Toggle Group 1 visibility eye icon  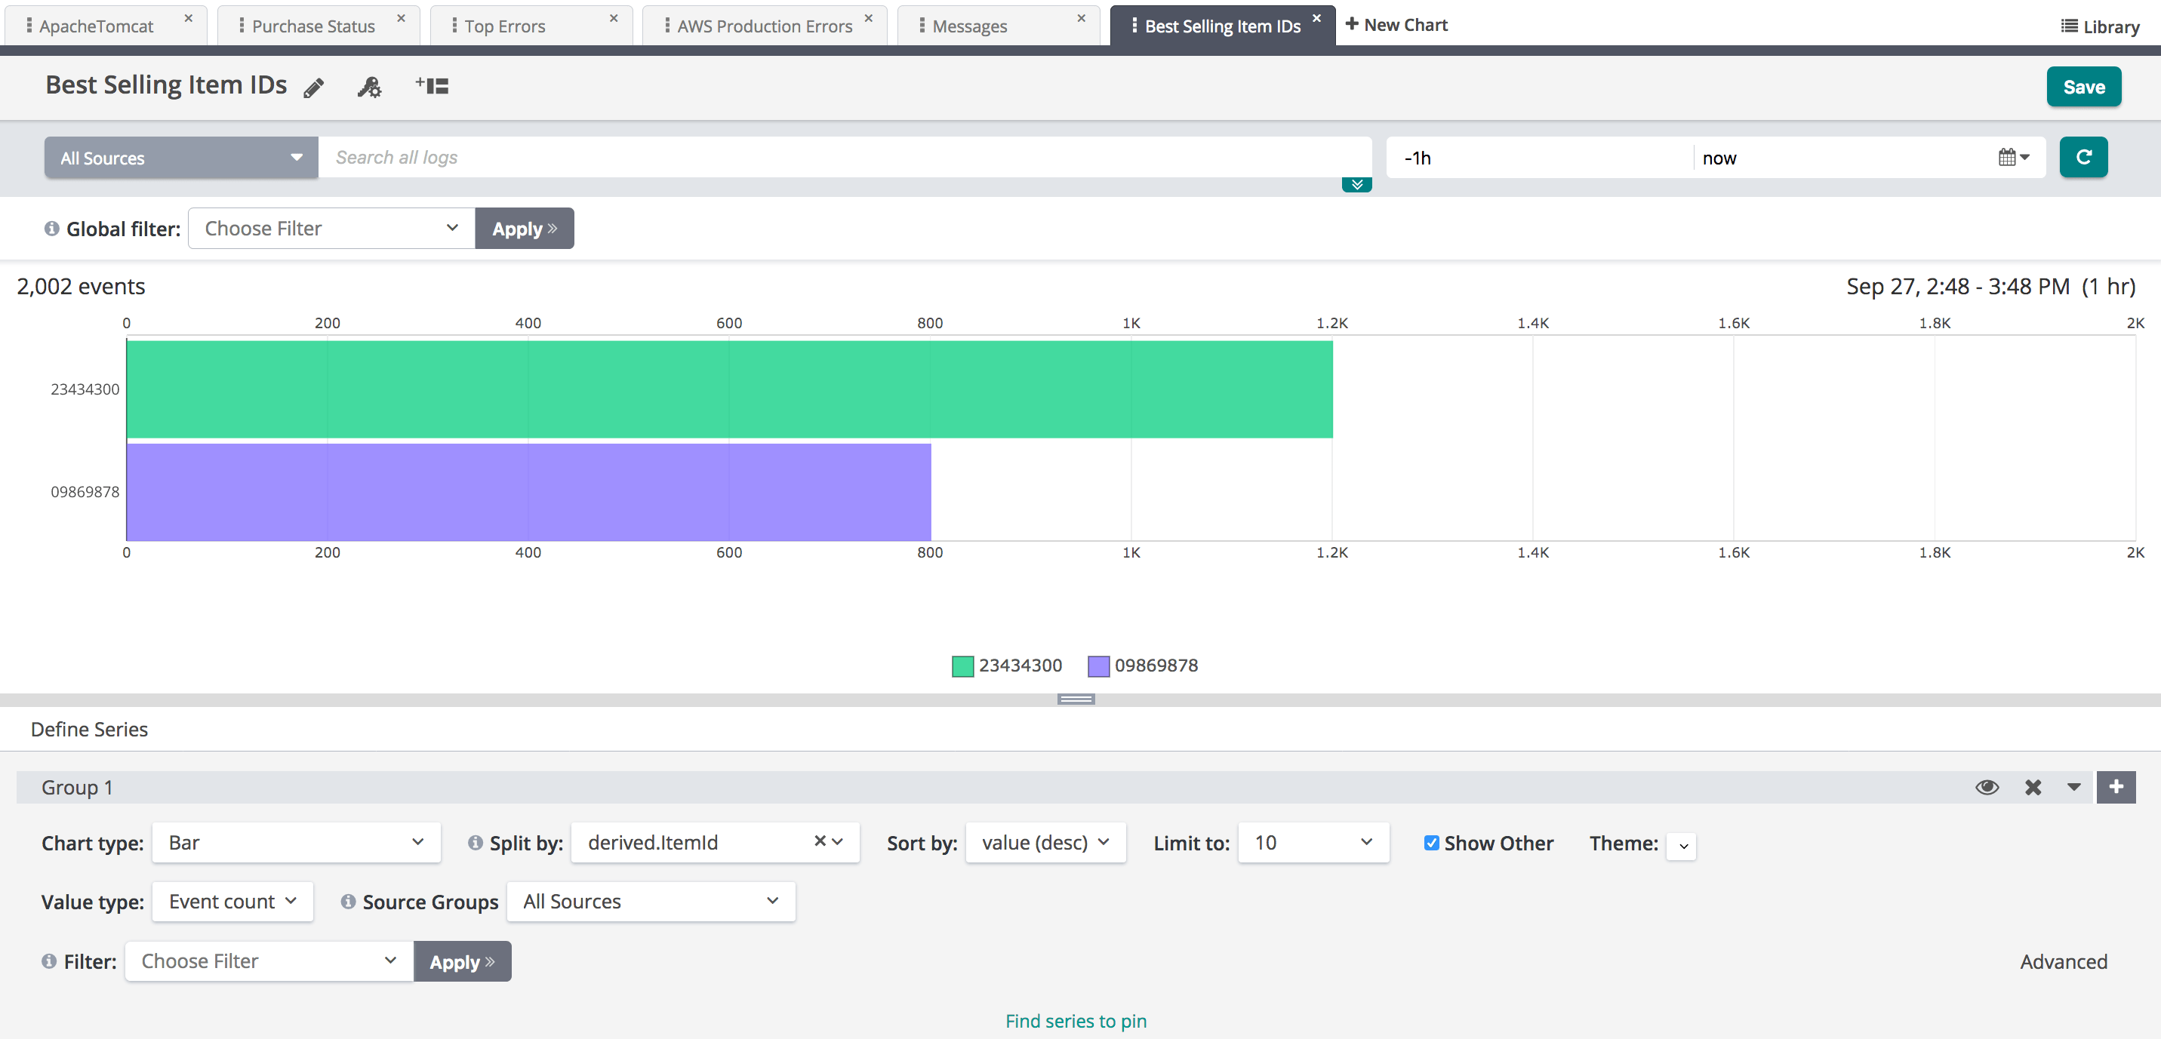click(x=1987, y=788)
